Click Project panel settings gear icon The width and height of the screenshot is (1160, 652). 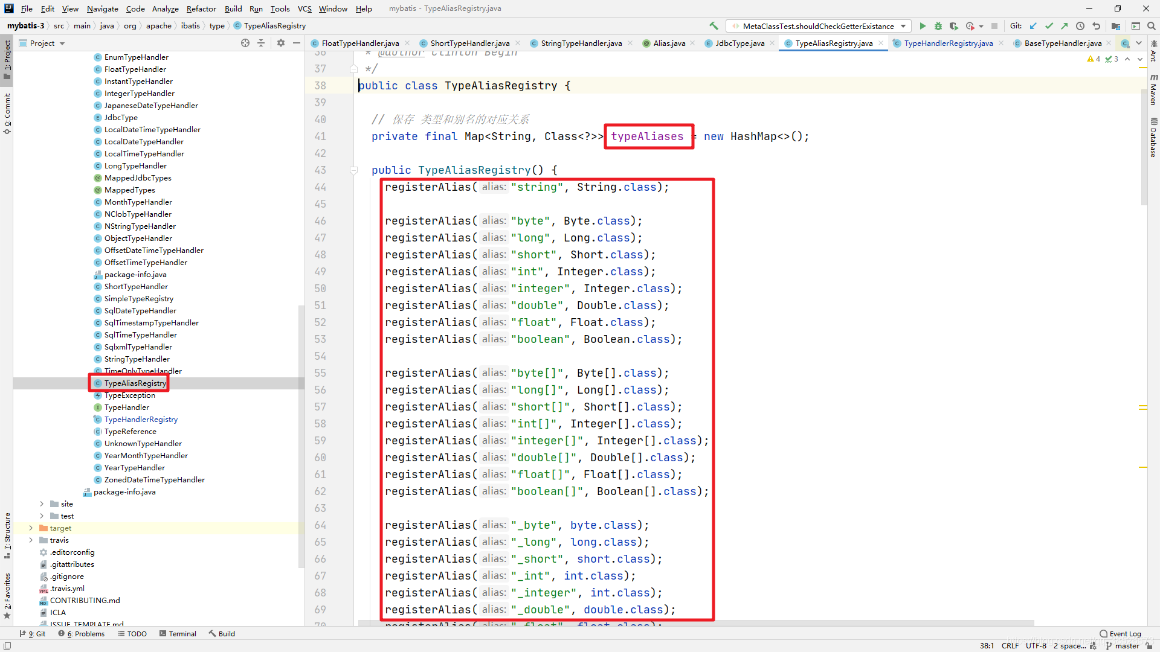(281, 43)
